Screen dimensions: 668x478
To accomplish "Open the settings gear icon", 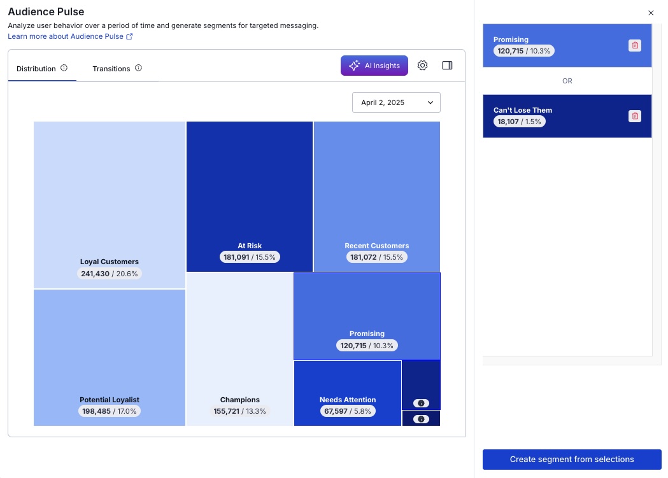I will pos(422,66).
